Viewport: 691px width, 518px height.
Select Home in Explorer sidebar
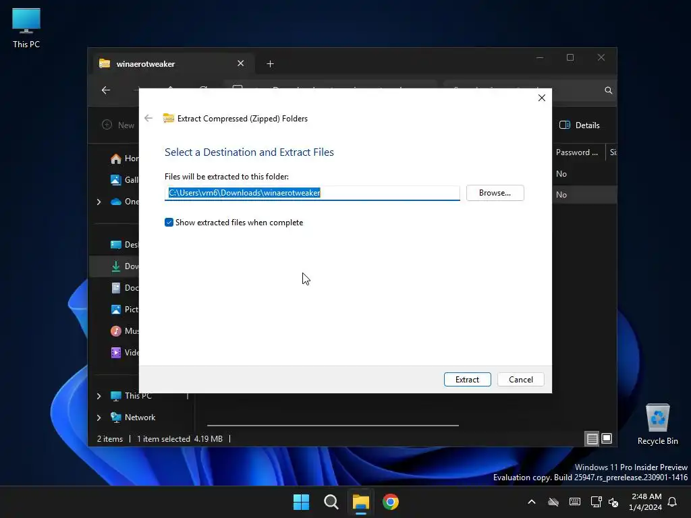click(124, 158)
